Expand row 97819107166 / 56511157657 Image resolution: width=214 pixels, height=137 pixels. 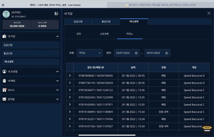(70, 126)
